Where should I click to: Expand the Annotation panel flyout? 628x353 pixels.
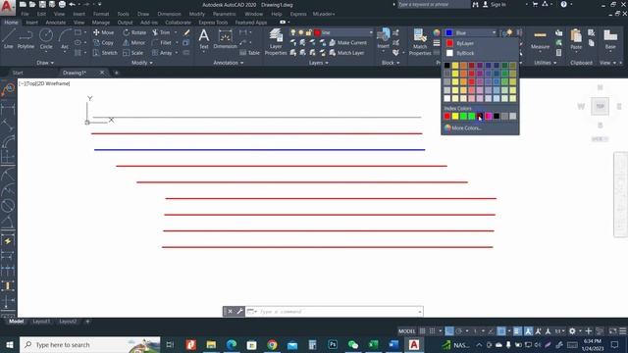coord(229,63)
